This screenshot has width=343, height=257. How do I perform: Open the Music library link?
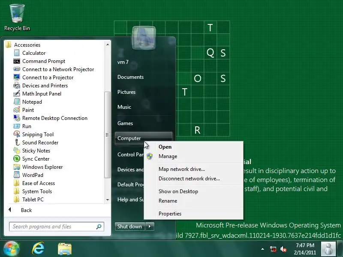[x=124, y=107]
